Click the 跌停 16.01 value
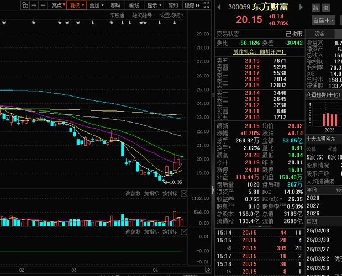 coord(295,170)
